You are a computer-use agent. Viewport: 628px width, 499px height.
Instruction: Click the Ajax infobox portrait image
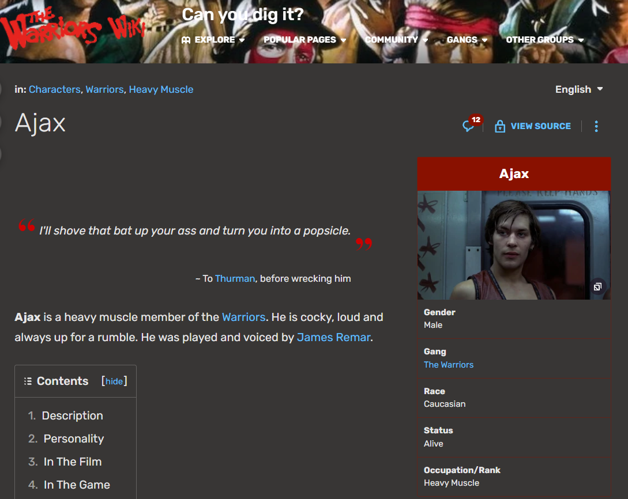[x=514, y=245]
